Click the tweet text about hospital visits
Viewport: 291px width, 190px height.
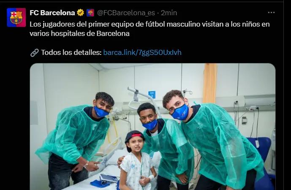point(150,29)
